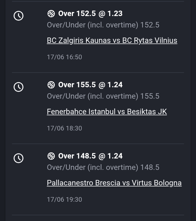
Task: Open Pallacanestro Brescia vs Virtus Bologna match
Action: pos(114,183)
